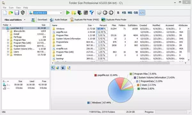Toggle size display to GB
The width and height of the screenshot is (192, 115).
click(136, 12)
